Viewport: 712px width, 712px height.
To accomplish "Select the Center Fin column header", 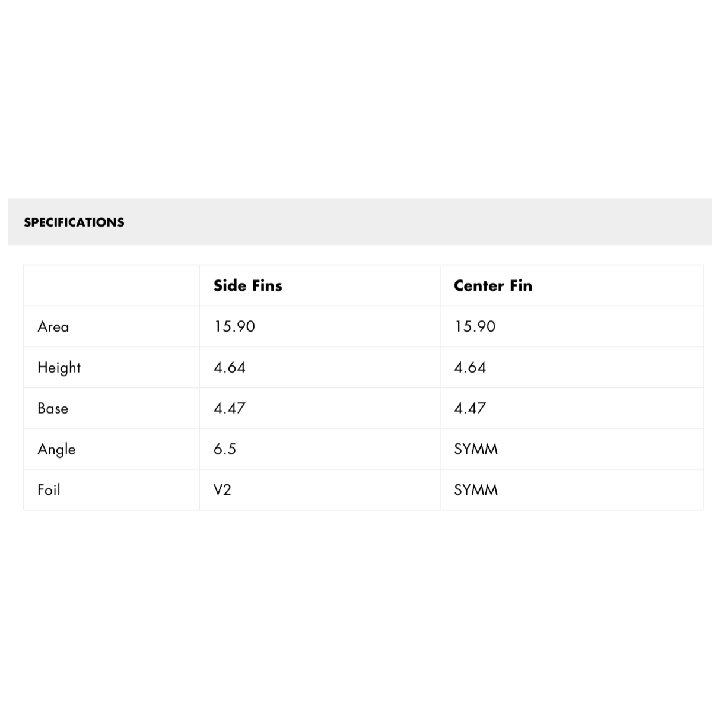I will 493,285.
